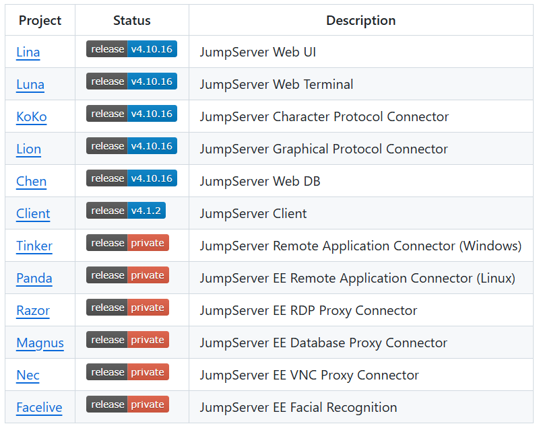Click Razor's release private badge
This screenshot has height=428, width=539.
pos(127,308)
